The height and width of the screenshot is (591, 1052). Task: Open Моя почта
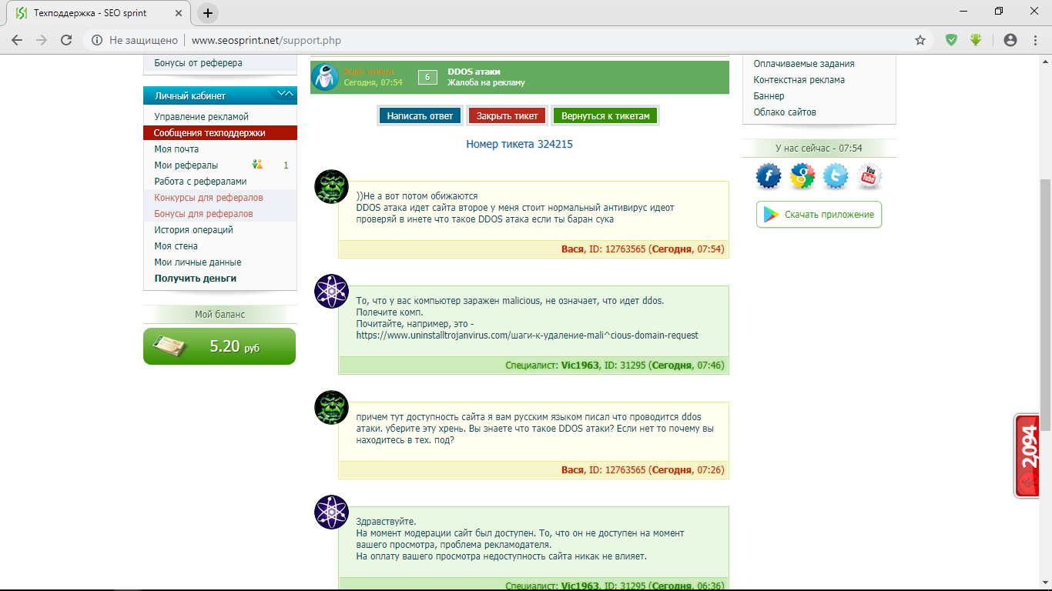coord(176,149)
